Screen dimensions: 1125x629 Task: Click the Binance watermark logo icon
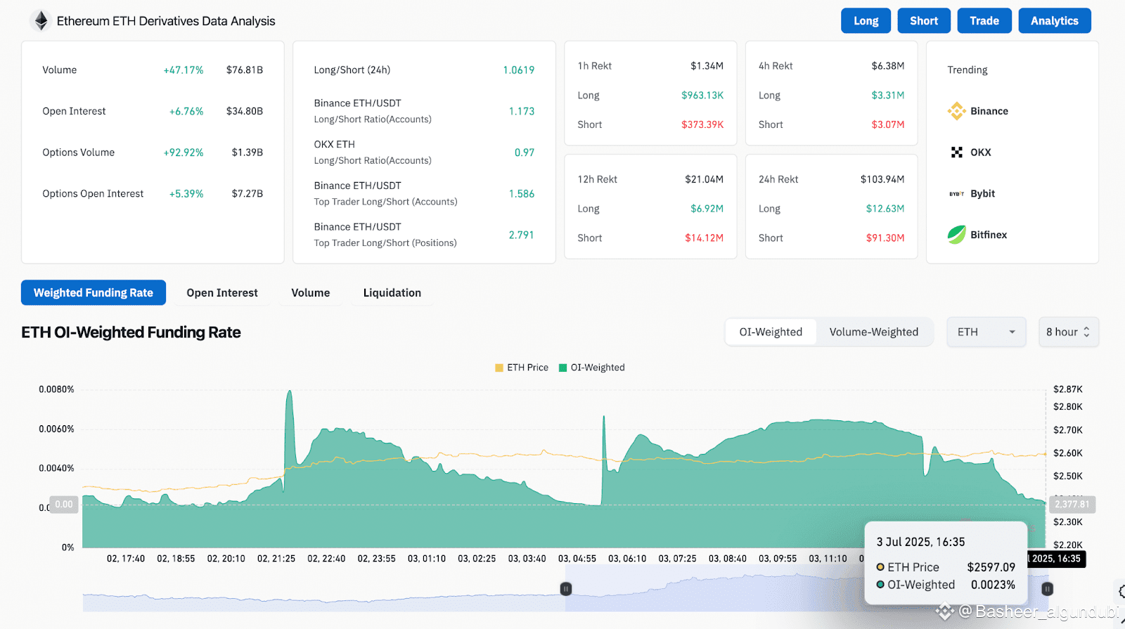coord(945,611)
